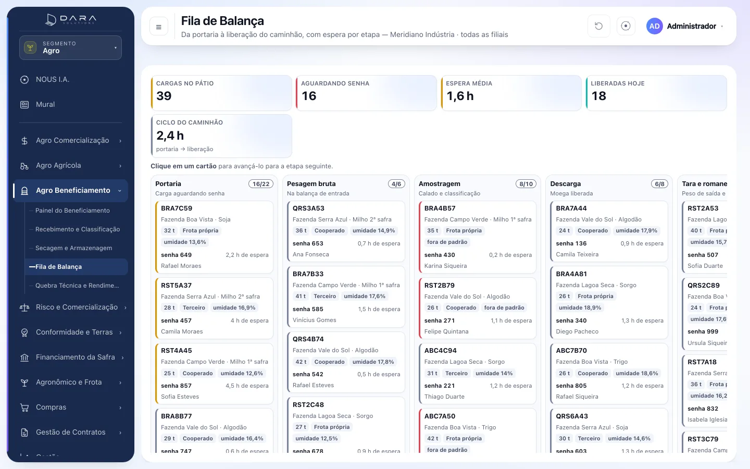
Task: Click the 16/22 Portaria count badge
Action: point(261,184)
